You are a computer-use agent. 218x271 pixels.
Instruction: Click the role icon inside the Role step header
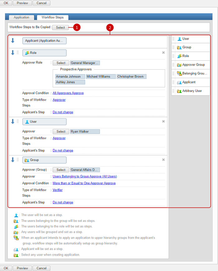[27, 53]
